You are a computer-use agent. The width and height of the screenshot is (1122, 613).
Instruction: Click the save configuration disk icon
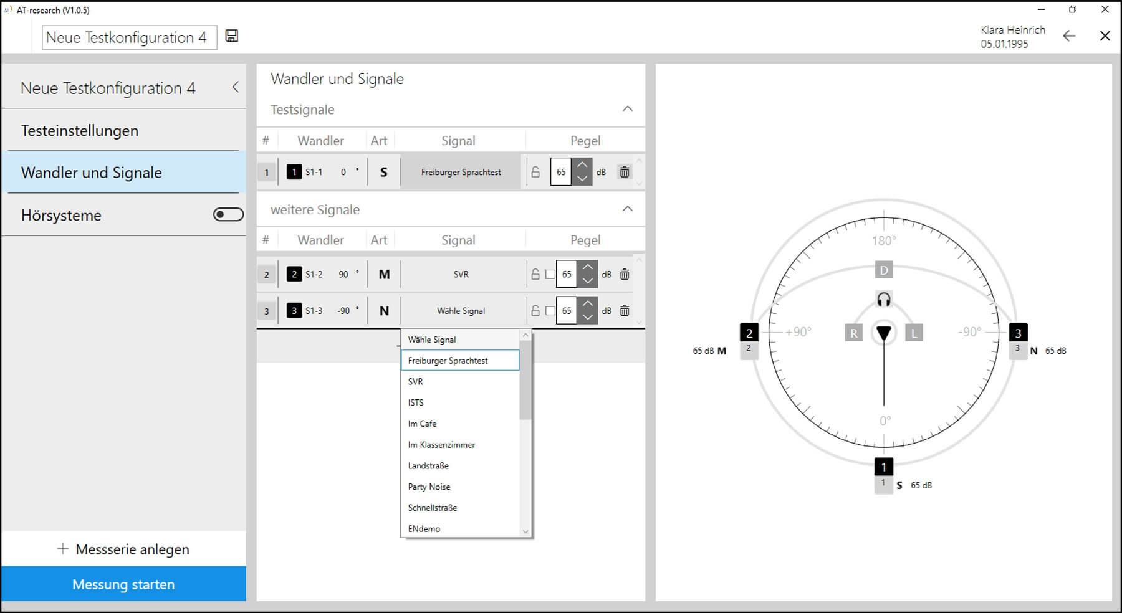point(232,36)
